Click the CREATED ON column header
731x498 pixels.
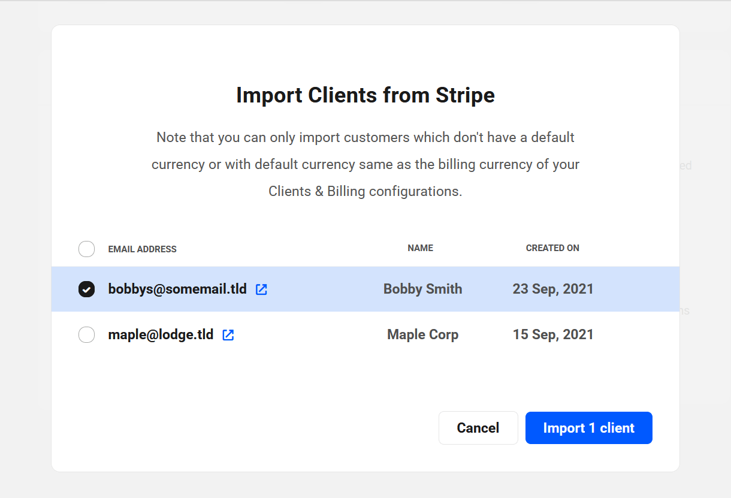pos(552,248)
